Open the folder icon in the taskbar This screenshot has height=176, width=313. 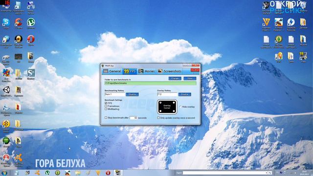coord(78,173)
